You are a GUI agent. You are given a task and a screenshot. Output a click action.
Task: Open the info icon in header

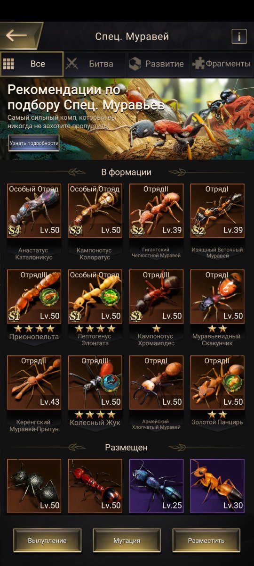(x=239, y=36)
